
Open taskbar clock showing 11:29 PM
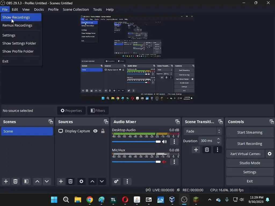coord(256,200)
